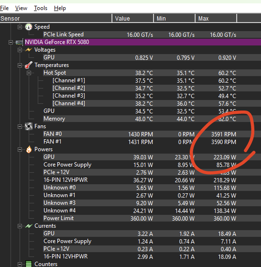Click the 34.5 °C GPU temperature value
261x267 pixels.
144,111
